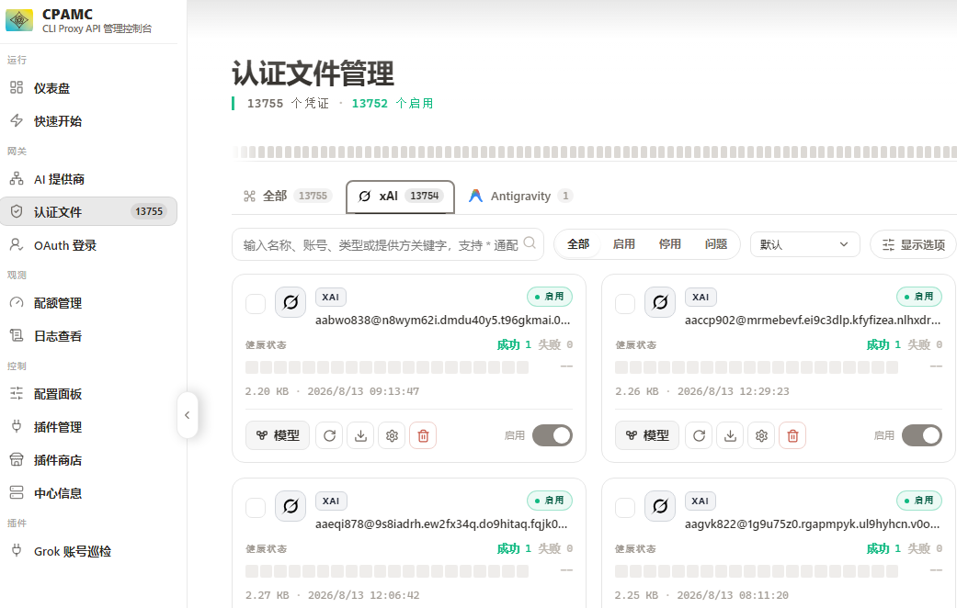Delete the aaccp902 credential

coord(792,435)
